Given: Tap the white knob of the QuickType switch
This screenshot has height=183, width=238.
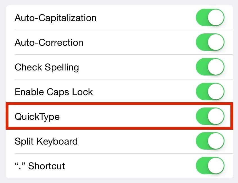Looking at the screenshot, I should 216,116.
